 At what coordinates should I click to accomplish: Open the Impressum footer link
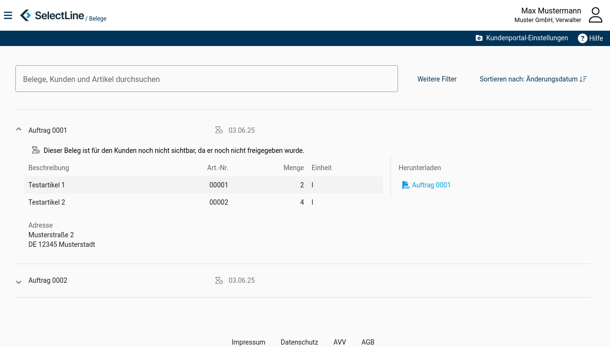(x=248, y=342)
